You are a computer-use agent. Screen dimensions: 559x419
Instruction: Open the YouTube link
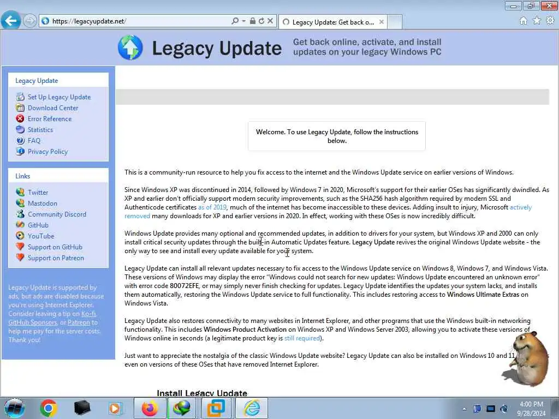click(41, 236)
